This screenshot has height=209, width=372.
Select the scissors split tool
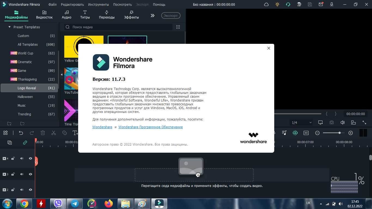point(54,133)
